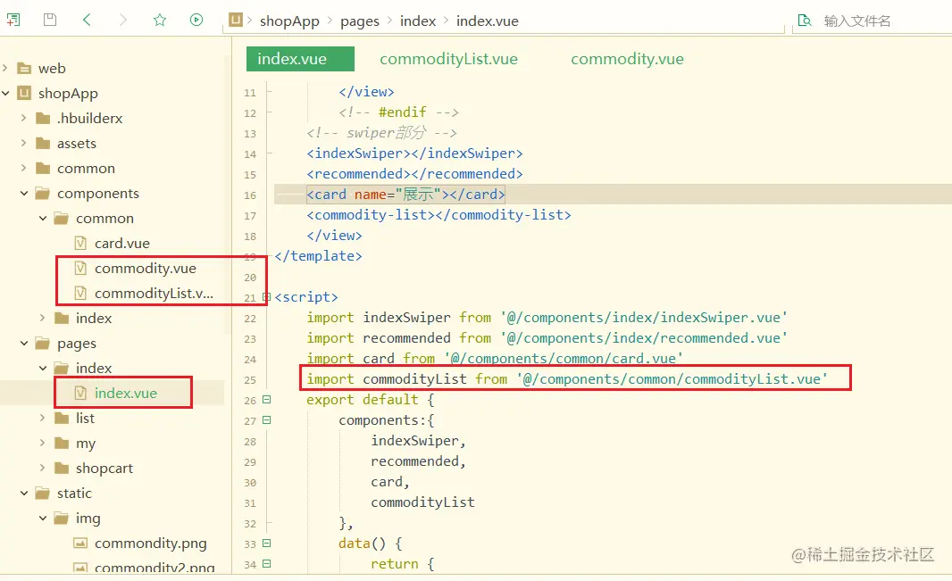952x581 pixels.
Task: Click the save file toolbar icon
Action: point(50,20)
